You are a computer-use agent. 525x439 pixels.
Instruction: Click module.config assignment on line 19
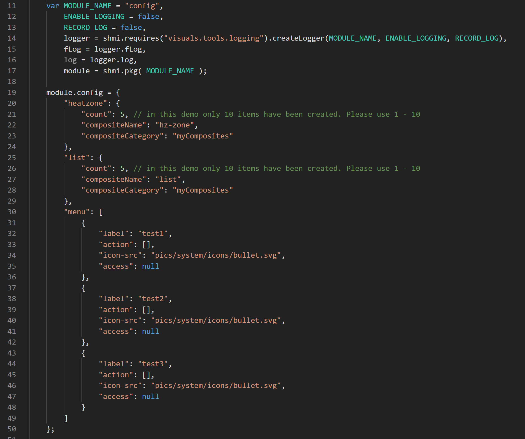click(x=75, y=92)
